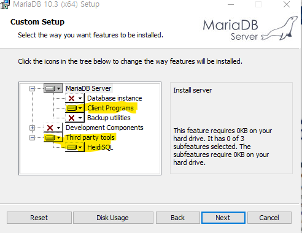Cancel the MariaDB setup
This screenshot has height=233, width=302.
[269, 218]
